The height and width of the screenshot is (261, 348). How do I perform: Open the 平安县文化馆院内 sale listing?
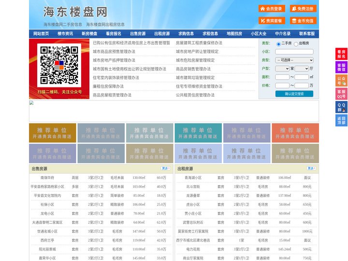click(x=47, y=196)
